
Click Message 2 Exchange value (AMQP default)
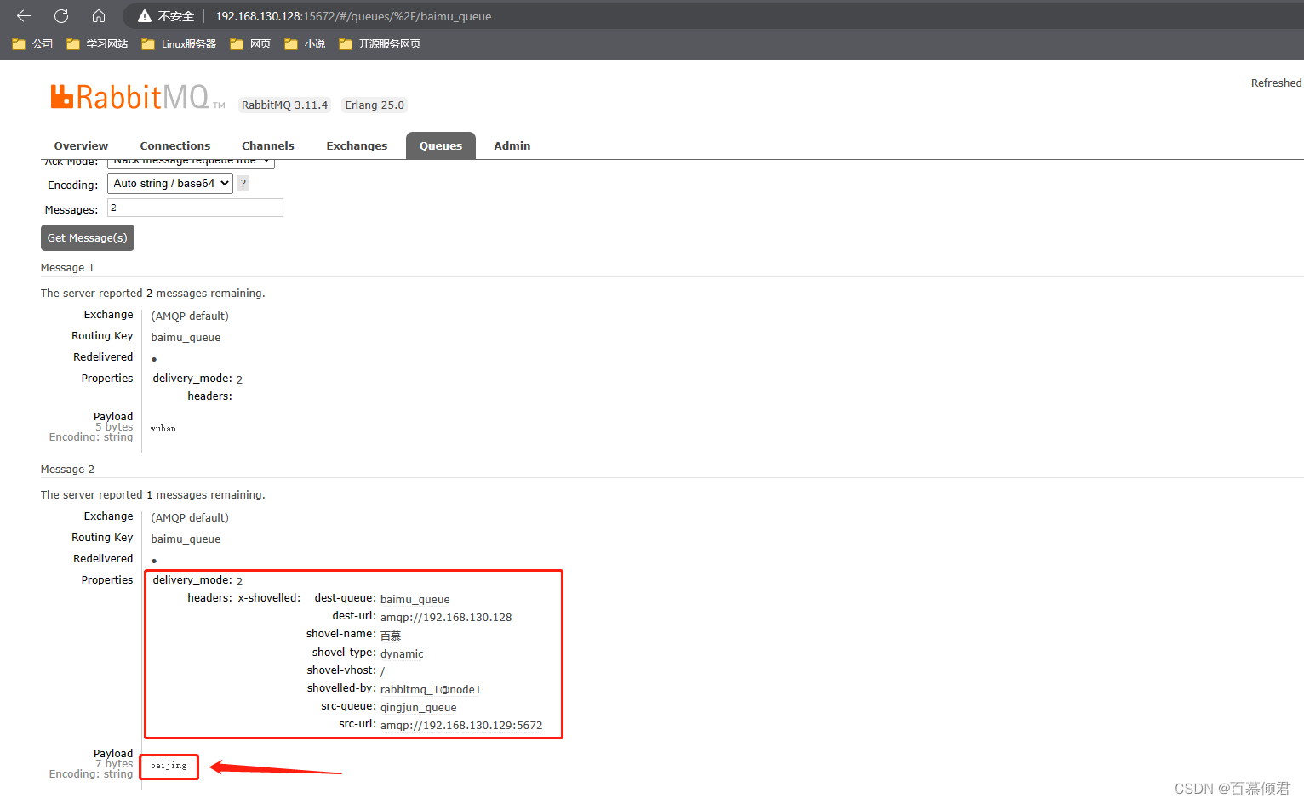190,518
